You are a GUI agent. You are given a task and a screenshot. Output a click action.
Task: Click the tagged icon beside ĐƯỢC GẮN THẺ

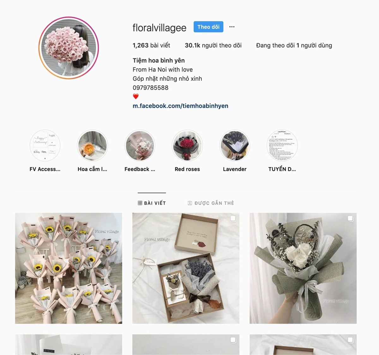click(190, 203)
